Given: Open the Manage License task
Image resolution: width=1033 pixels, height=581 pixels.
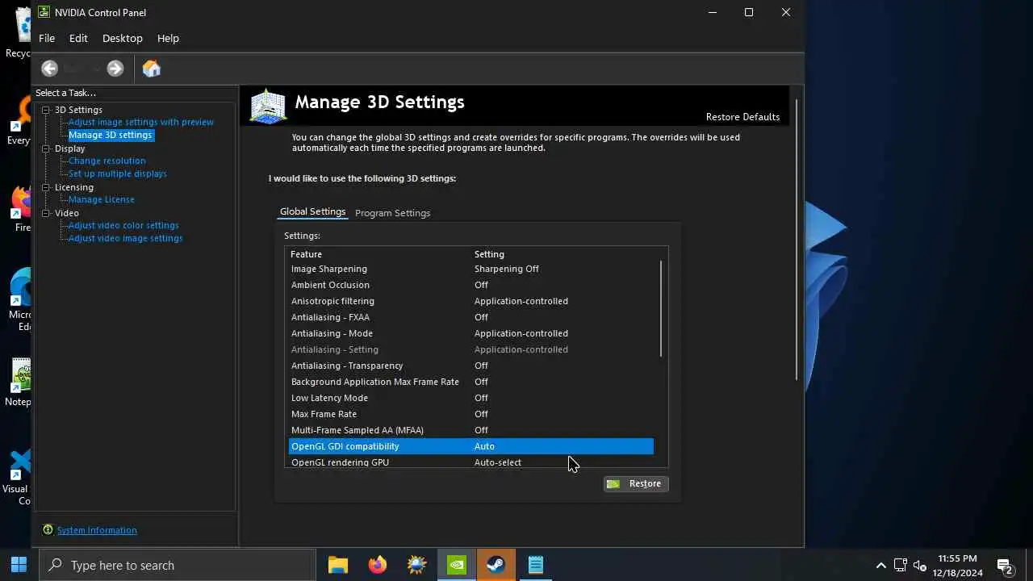Looking at the screenshot, I should click(x=102, y=199).
